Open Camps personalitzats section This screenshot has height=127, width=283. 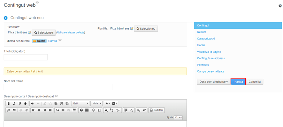[210, 71]
